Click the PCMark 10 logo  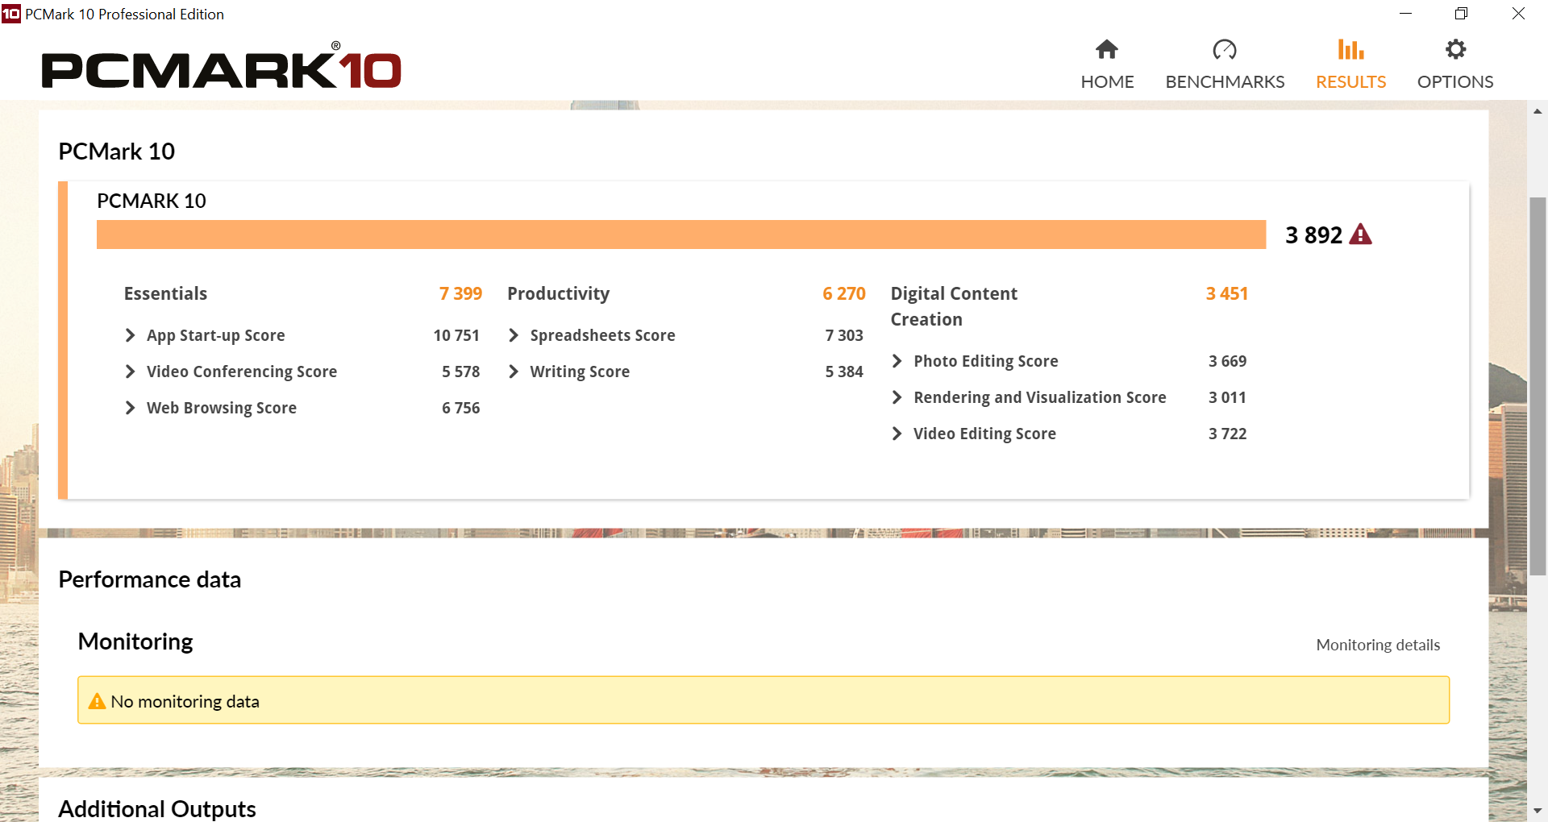(221, 66)
